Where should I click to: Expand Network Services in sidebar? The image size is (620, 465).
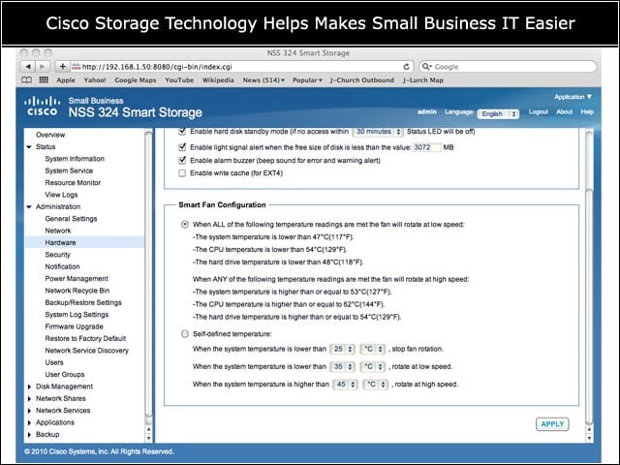point(29,411)
